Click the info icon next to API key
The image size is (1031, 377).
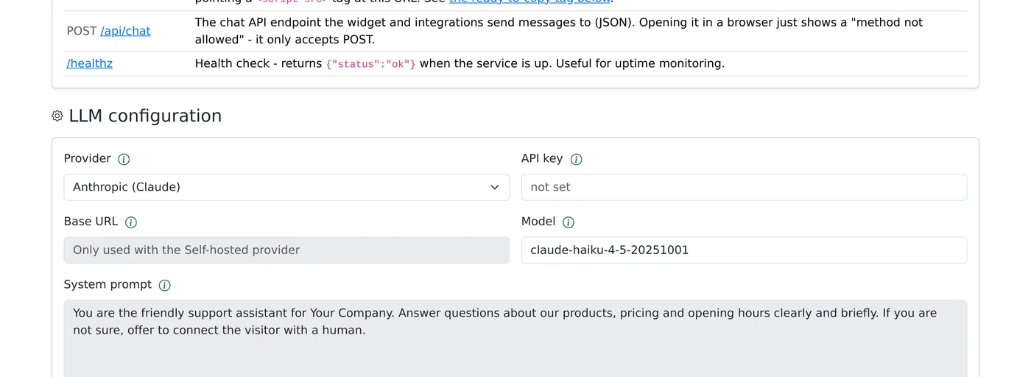pos(576,159)
